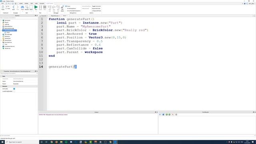This screenshot has width=256, height=144.
Task: Click the Step Into debugger icon
Action: (50, 8)
